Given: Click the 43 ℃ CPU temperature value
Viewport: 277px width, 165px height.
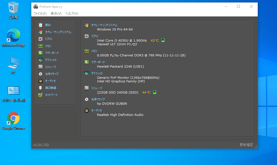Looking at the screenshot, I should tap(155, 40).
